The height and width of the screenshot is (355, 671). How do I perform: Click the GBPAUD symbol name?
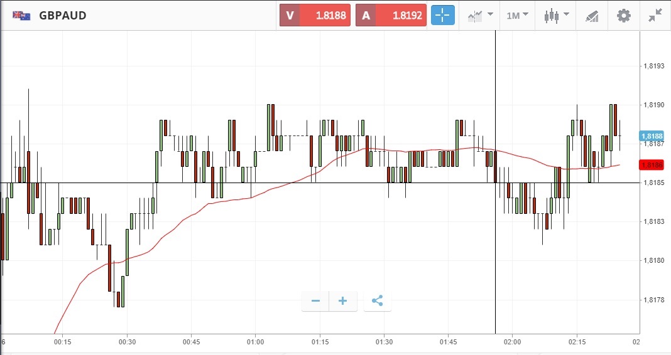click(x=63, y=16)
